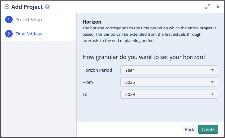Click the "How granular" question heading
This screenshot has height=138, width=225.
click(x=144, y=57)
